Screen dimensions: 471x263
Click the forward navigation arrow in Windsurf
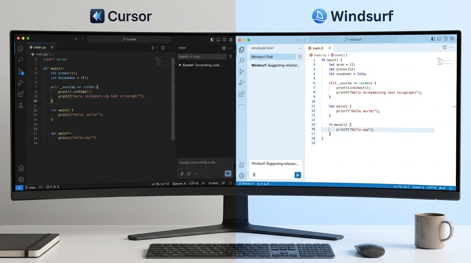click(305, 39)
